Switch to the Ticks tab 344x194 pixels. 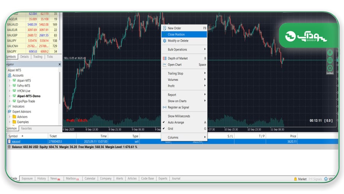point(50,57)
